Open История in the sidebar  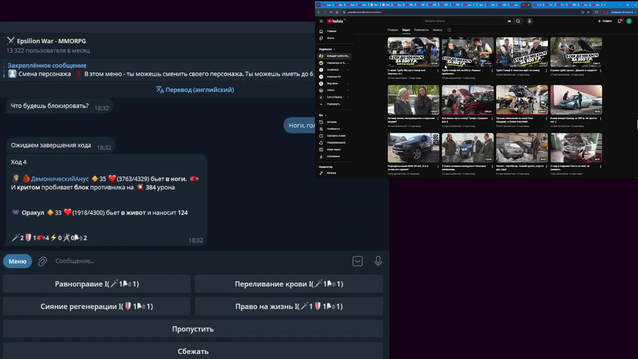click(x=335, y=122)
